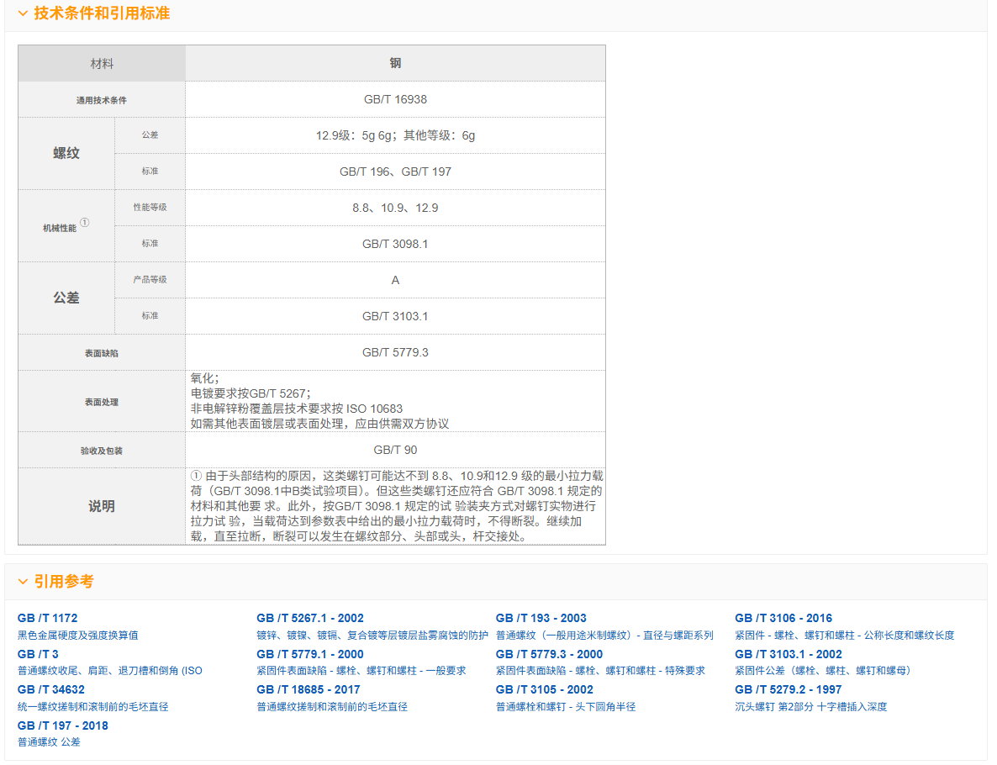Click the 材料 header cell

coord(102,63)
